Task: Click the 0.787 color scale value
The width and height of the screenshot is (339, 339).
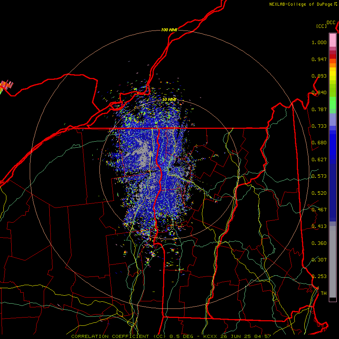Action: tap(319, 109)
